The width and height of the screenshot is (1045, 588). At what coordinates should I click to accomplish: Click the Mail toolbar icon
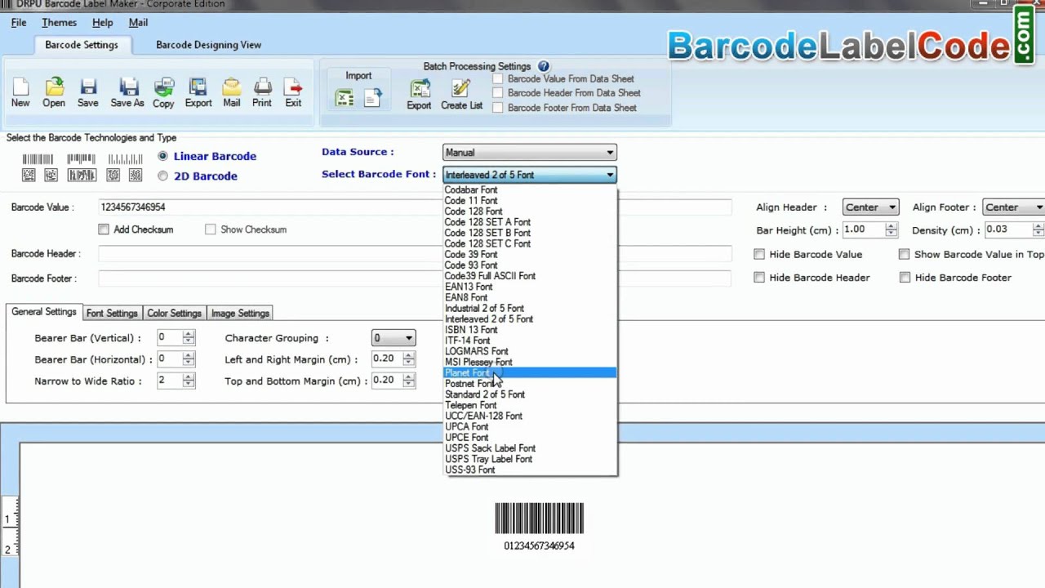[x=232, y=92]
